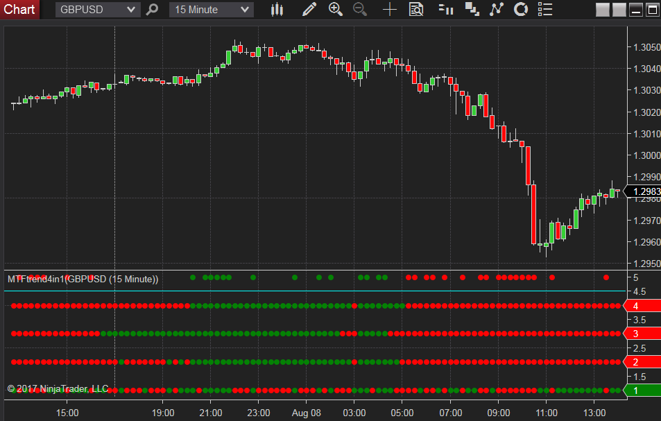
Task: Open the chart style candlestick icon
Action: 277,10
